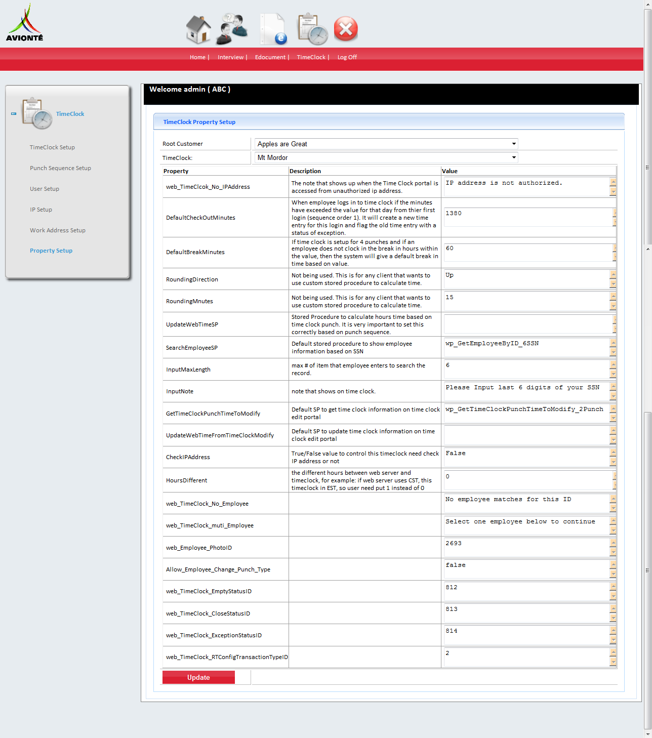Click the RoundingDirection property name

192,279
